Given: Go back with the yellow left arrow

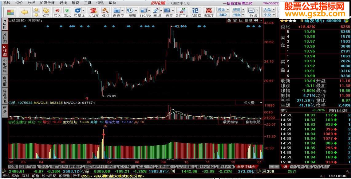Looking at the screenshot, I should click(24, 12).
